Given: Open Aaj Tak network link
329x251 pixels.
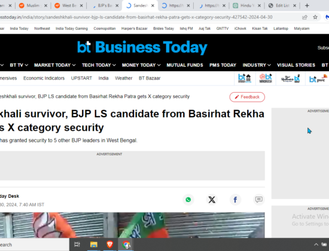Looking at the screenshot, I should coord(205,29).
